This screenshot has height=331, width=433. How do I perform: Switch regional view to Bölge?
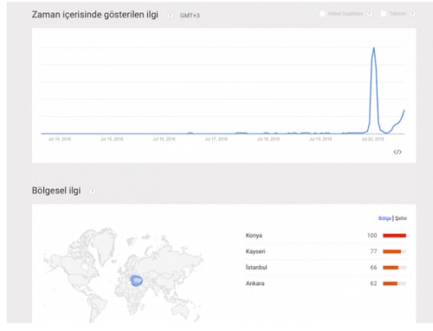(385, 218)
